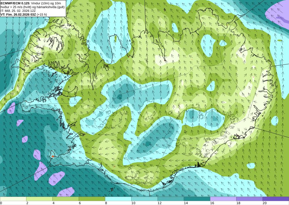
Task: Click legend scale label '2'
Action: click(x=27, y=203)
